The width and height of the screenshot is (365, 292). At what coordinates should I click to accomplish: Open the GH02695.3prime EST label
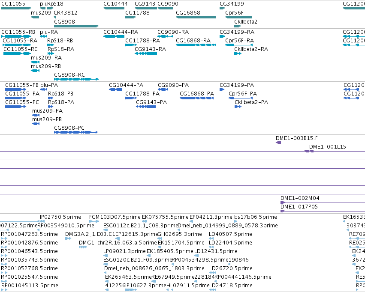coord(180,234)
